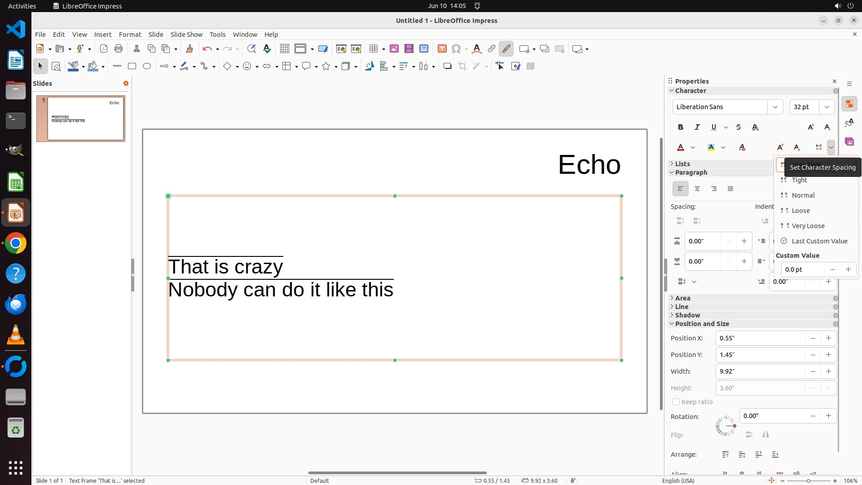Viewport: 862px width, 485px height.
Task: Open the font size dropdown
Action: click(827, 107)
